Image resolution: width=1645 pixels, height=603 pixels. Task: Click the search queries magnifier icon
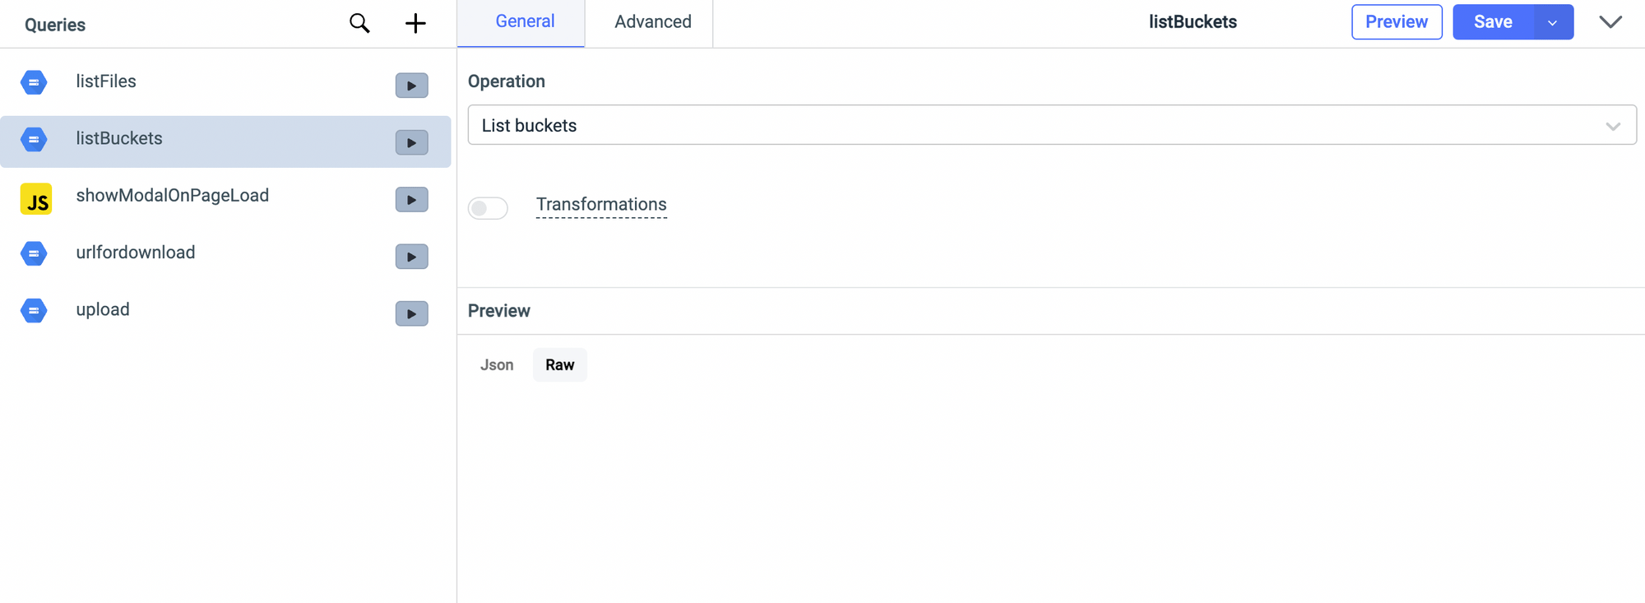(x=359, y=23)
